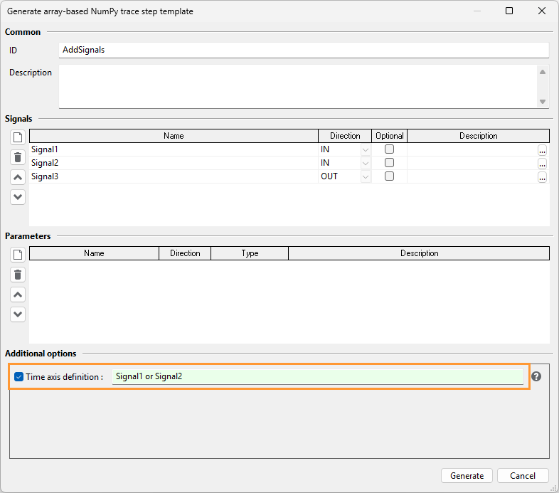Open Direction dropdown for Signal3 OUT
The height and width of the screenshot is (493, 559).
click(x=366, y=176)
